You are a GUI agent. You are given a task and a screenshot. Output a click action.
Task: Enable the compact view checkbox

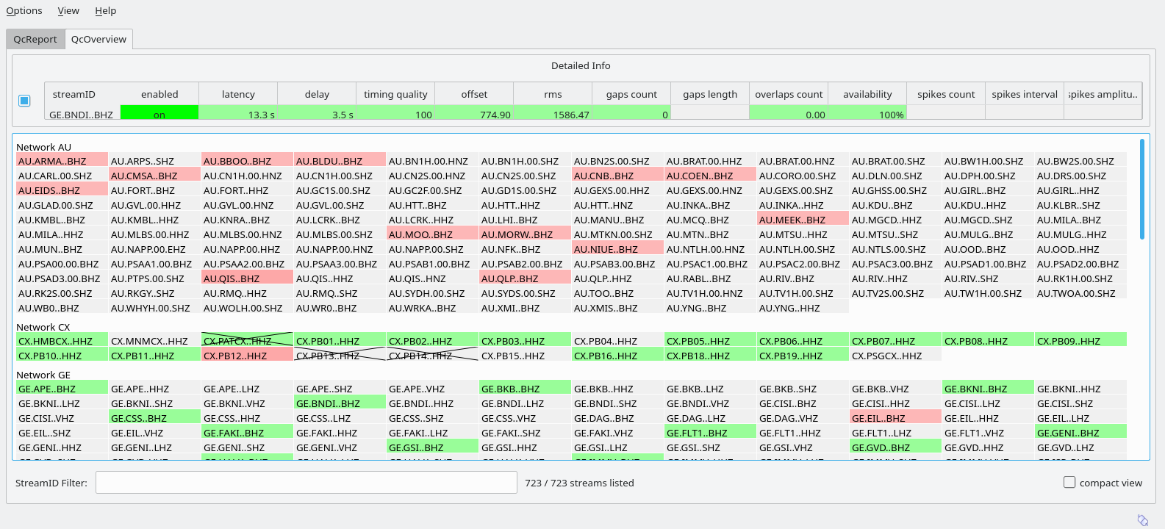(1069, 483)
